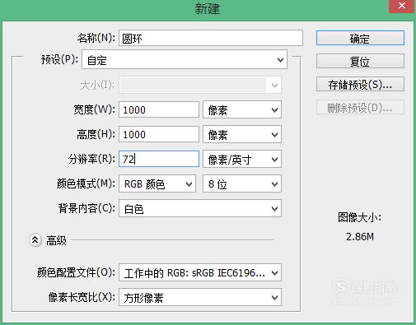416x325 pixels.
Task: Click the 新建 title bar text
Action: [208, 8]
